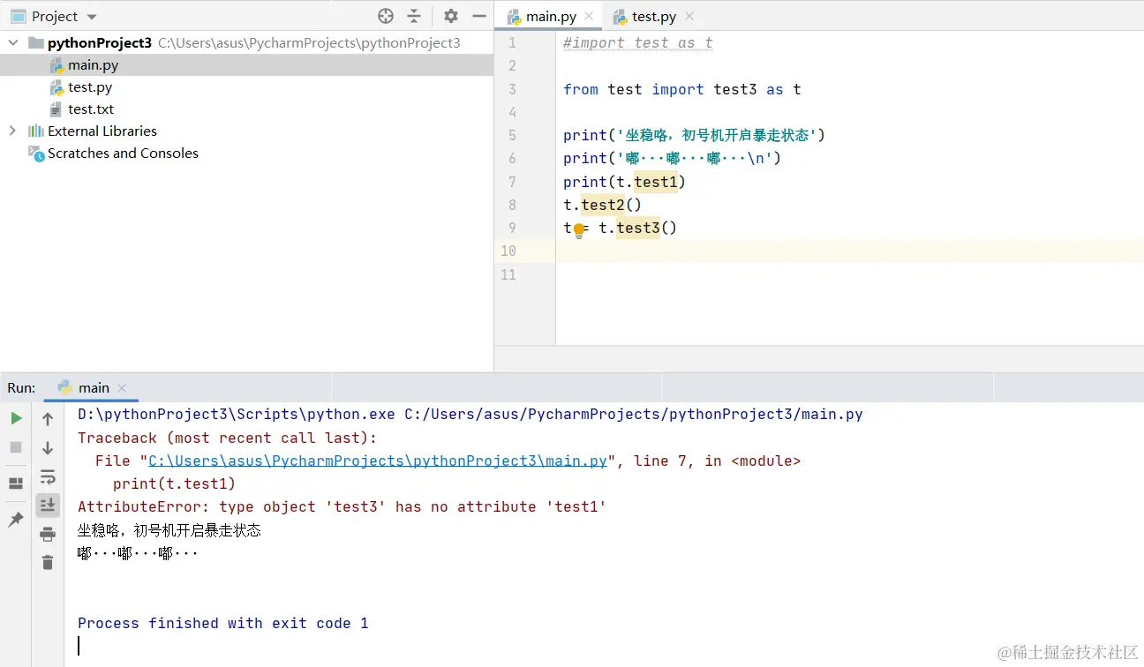Click 'Traceback (most recent call last):' line
Screen dimensions: 1144x667
tap(227, 438)
